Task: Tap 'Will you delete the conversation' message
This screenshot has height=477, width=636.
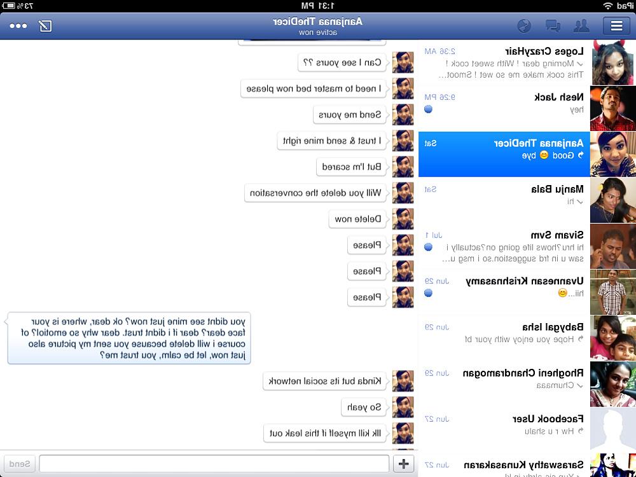Action: (315, 193)
